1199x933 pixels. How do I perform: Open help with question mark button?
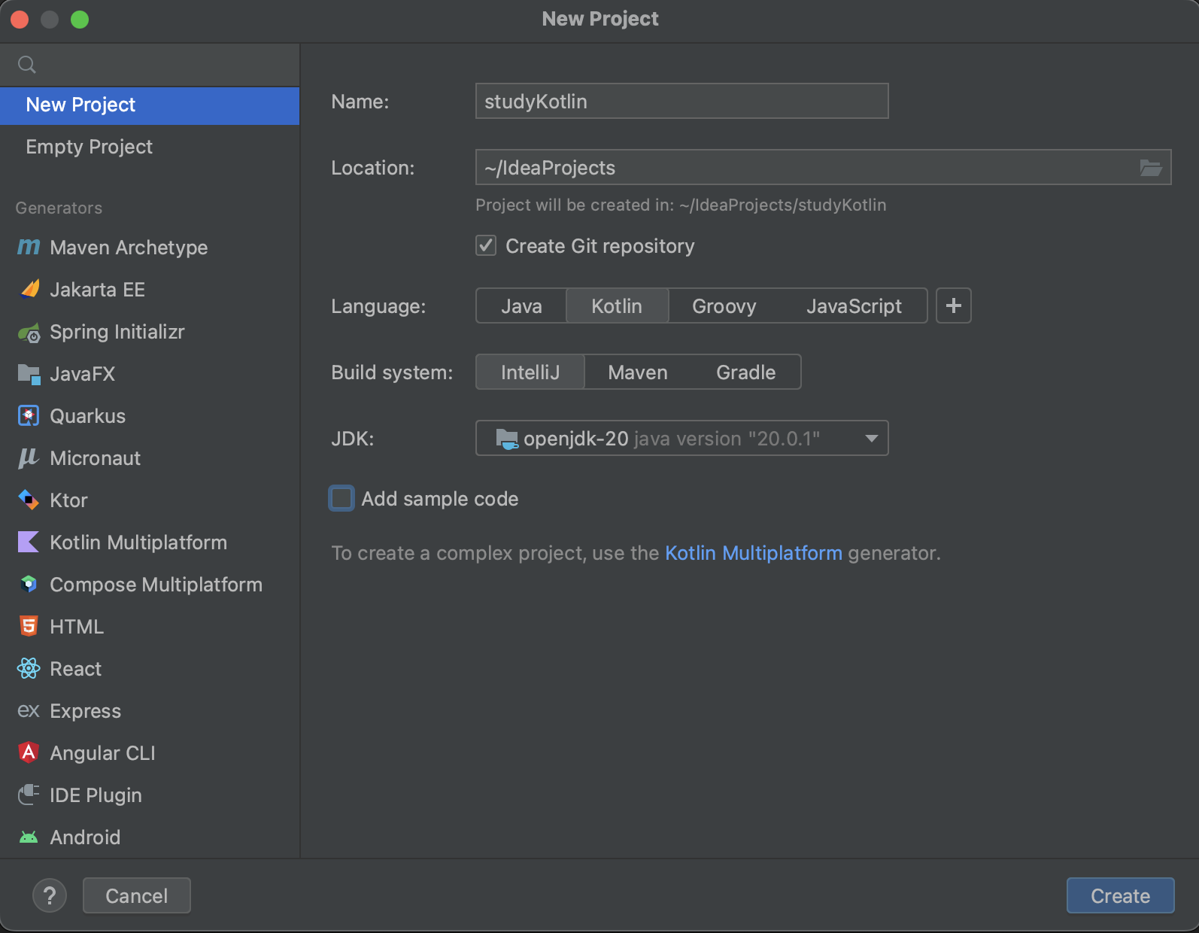tap(50, 895)
